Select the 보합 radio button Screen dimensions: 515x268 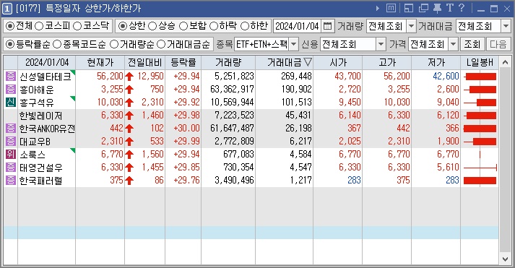(x=183, y=26)
